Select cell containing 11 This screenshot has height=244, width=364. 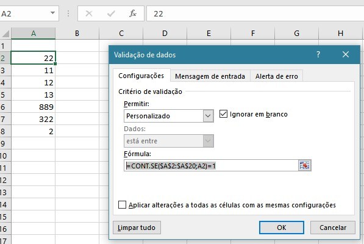click(x=33, y=70)
